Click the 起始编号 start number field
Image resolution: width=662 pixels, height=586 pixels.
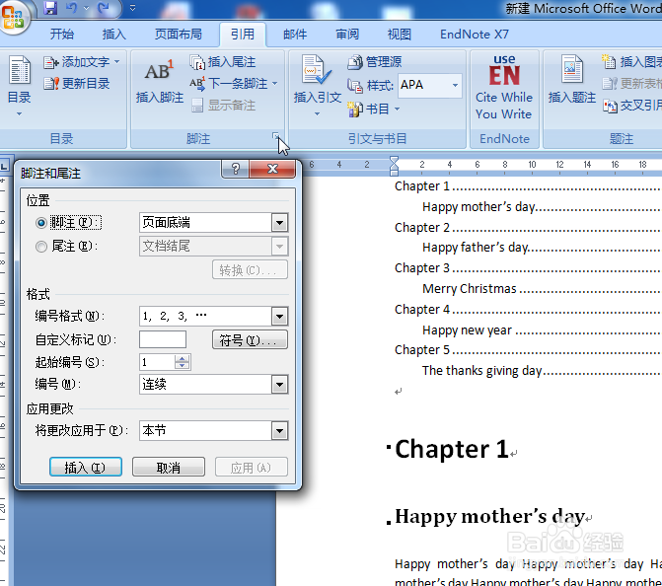click(x=157, y=362)
